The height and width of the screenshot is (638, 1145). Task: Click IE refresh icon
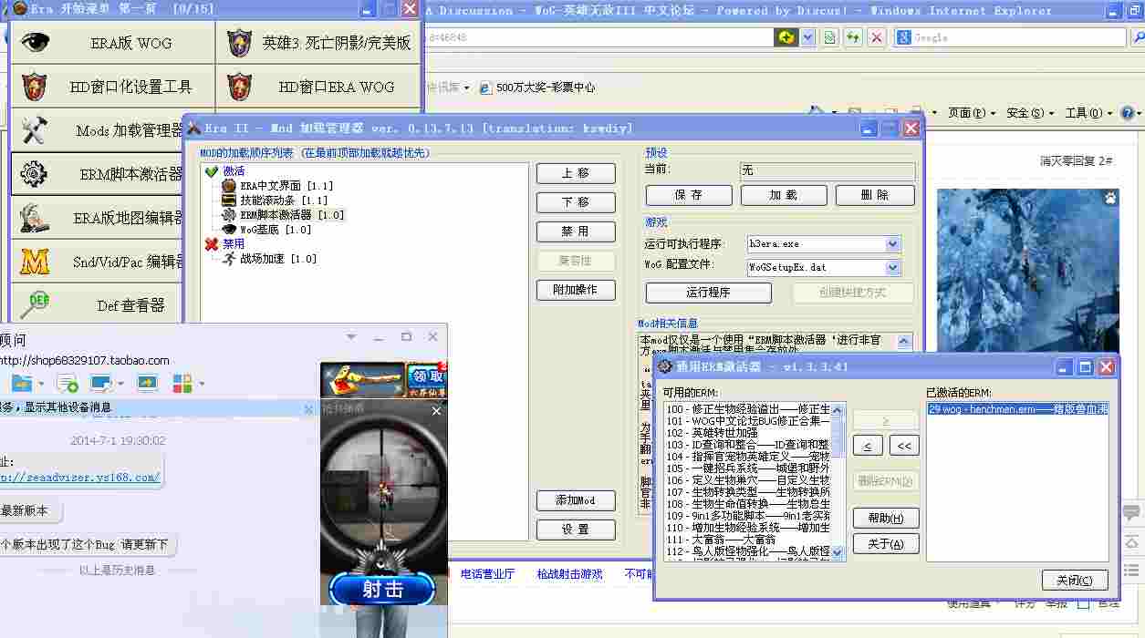(x=853, y=37)
